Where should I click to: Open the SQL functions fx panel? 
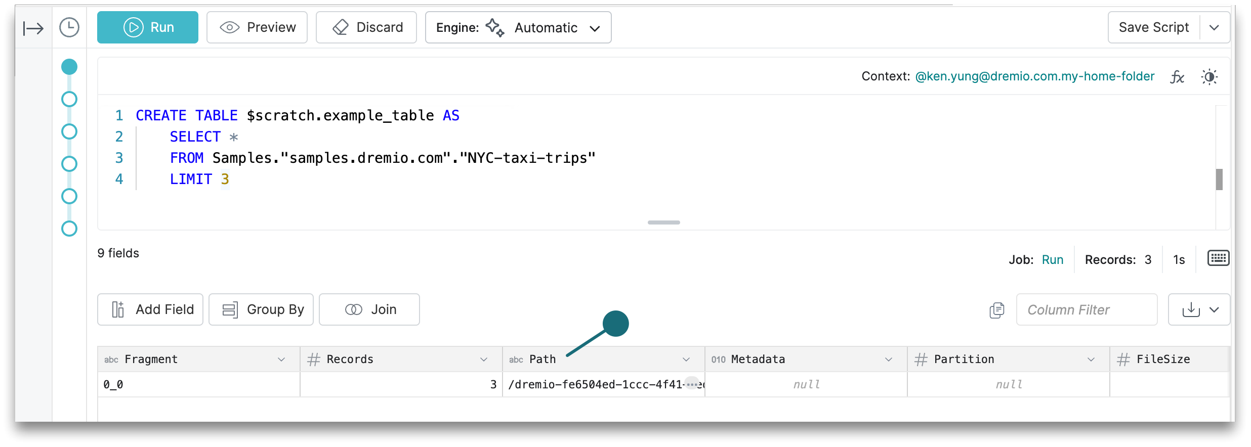pos(1177,77)
